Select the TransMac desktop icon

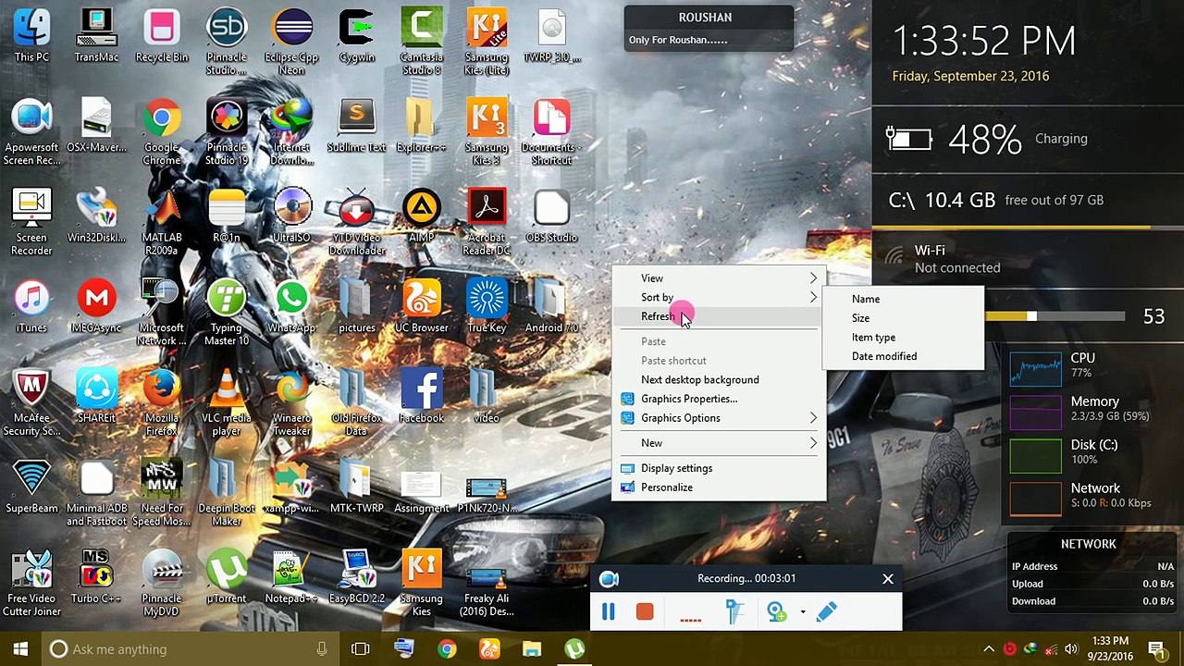click(96, 37)
